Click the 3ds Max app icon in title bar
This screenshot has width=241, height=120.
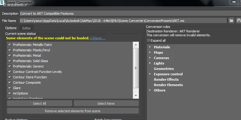pyautogui.click(x=2, y=2)
